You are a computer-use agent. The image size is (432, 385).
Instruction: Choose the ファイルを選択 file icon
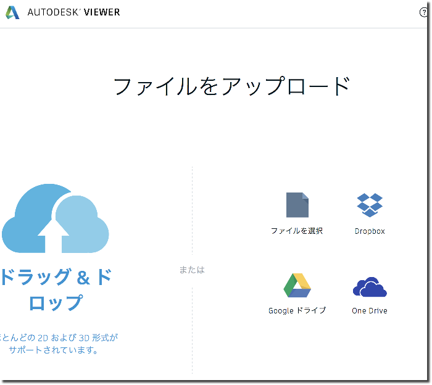pos(297,205)
